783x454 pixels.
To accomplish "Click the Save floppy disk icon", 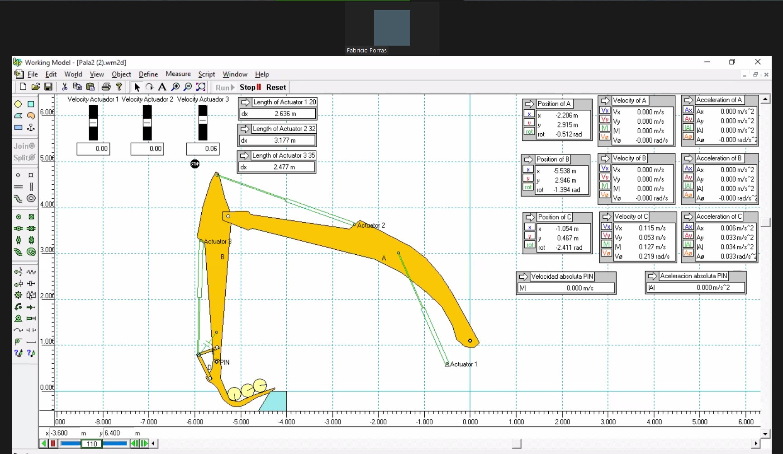I will tap(48, 87).
